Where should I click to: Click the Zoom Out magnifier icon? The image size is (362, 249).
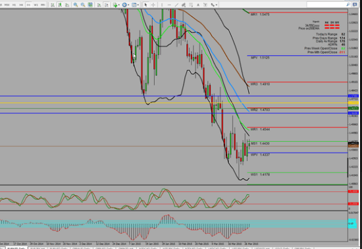pos(83,5)
